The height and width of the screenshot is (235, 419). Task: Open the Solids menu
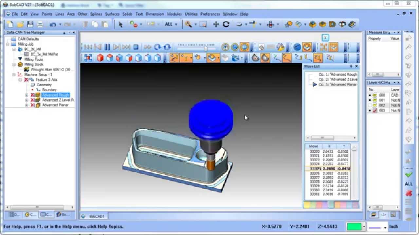127,14
